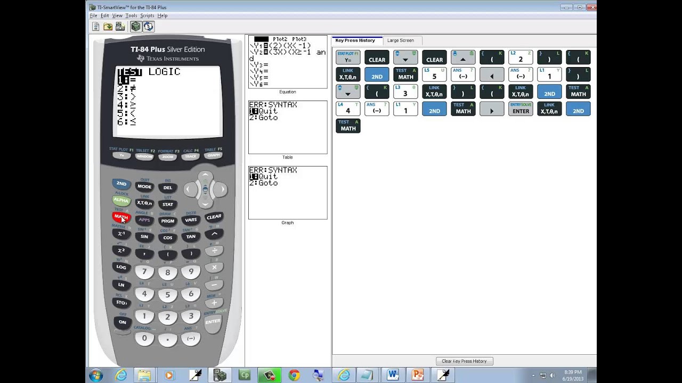Viewport: 682px width, 383px height.
Task: Open the Windows Start menu
Action: [x=96, y=376]
